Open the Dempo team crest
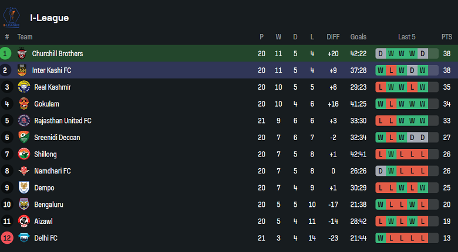 click(x=23, y=188)
